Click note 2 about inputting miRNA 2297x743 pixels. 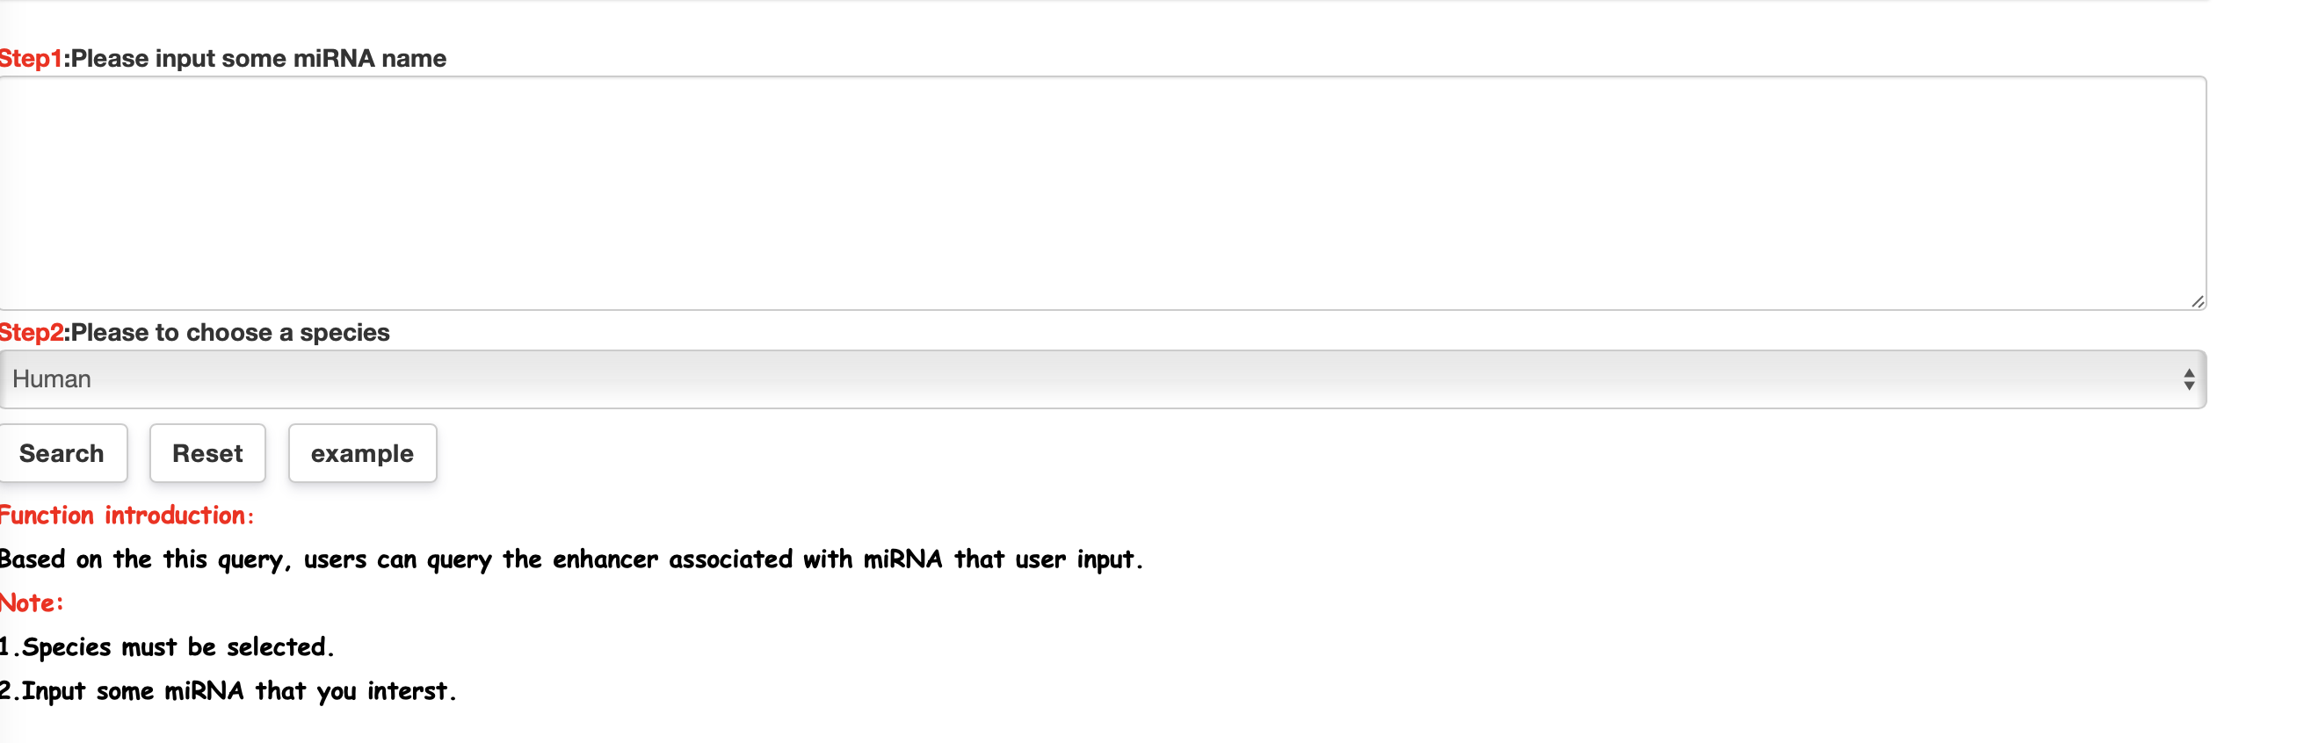tap(228, 691)
